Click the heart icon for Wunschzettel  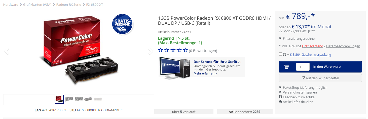pyautogui.click(x=303, y=78)
